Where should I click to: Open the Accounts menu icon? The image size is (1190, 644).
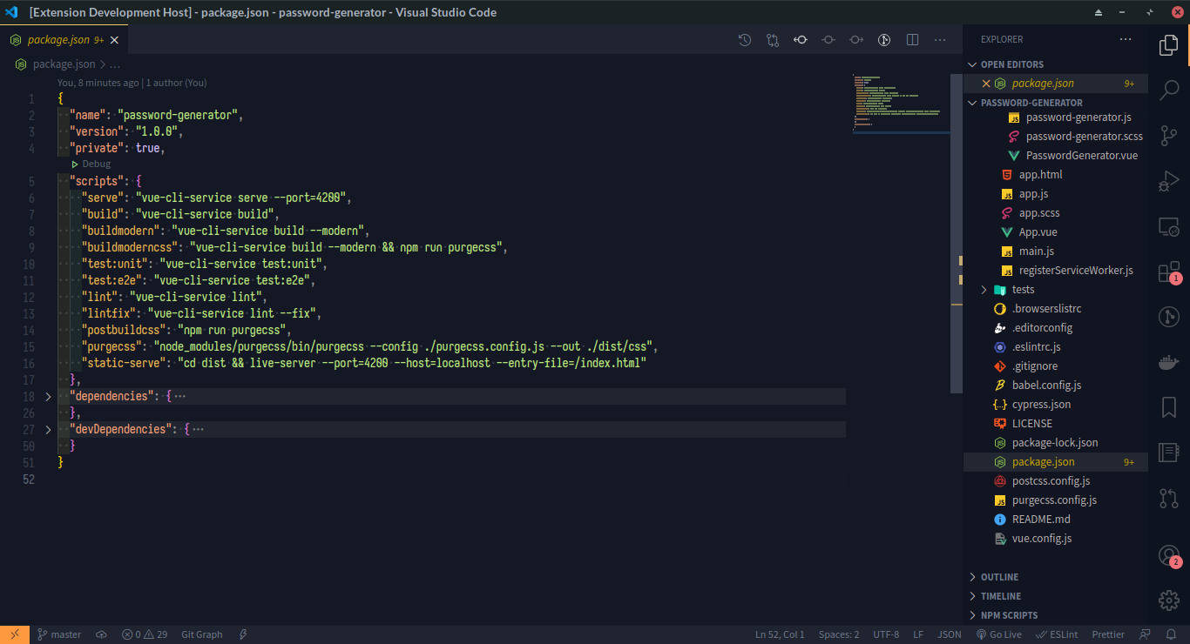point(1168,555)
